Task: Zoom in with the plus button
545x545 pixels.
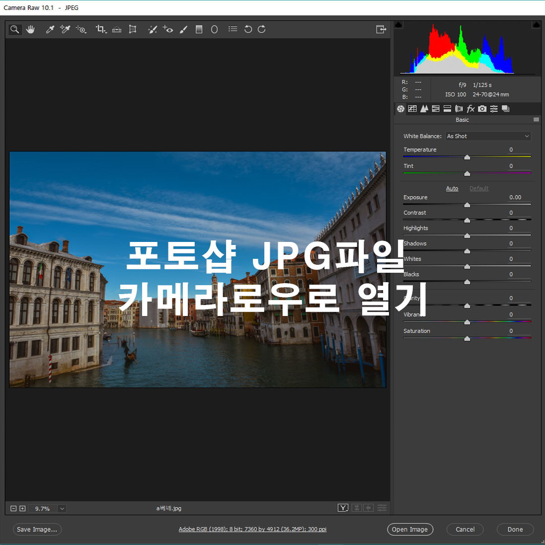Action: tap(22, 509)
